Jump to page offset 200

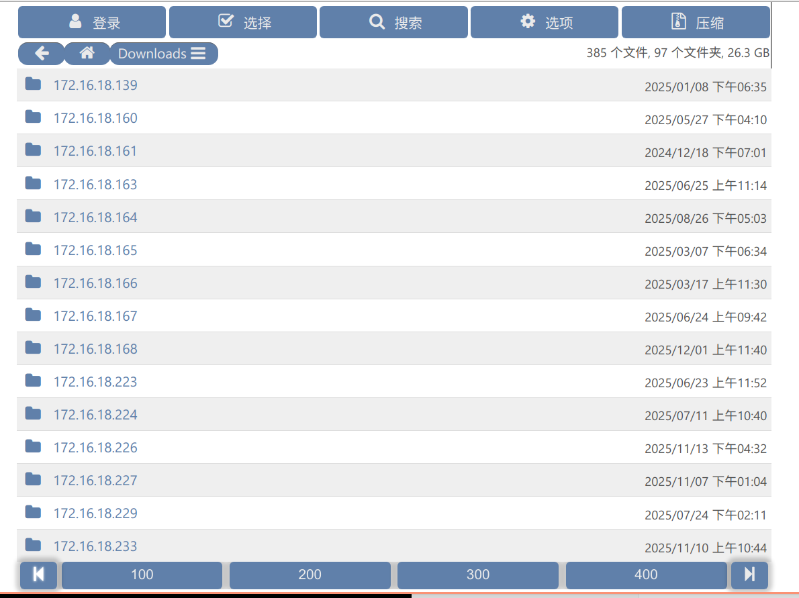coord(310,575)
